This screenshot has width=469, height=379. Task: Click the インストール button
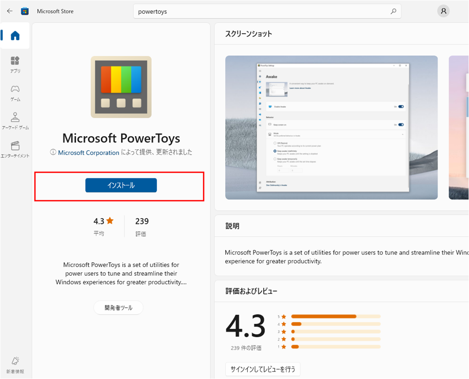pos(121,185)
